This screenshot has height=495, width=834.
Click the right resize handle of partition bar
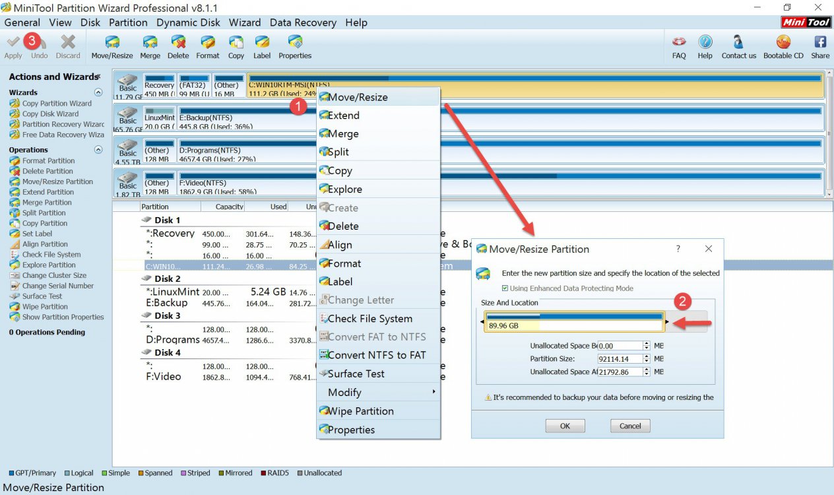[668, 322]
